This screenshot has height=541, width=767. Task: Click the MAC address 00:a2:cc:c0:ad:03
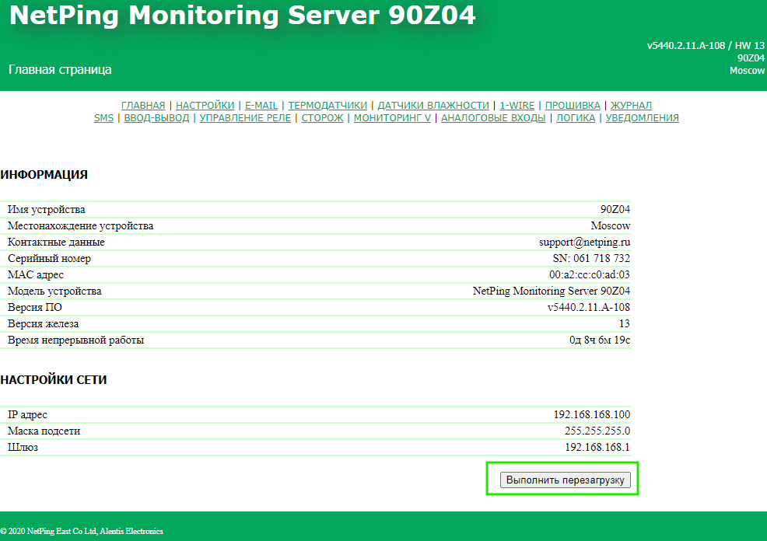(x=589, y=275)
